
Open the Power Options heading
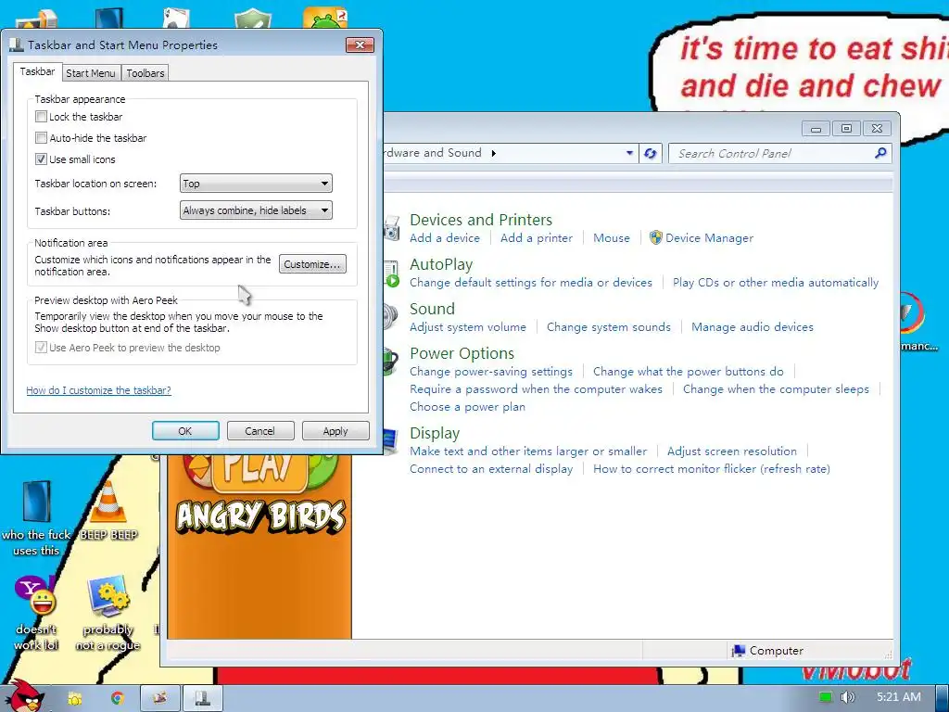click(x=462, y=353)
